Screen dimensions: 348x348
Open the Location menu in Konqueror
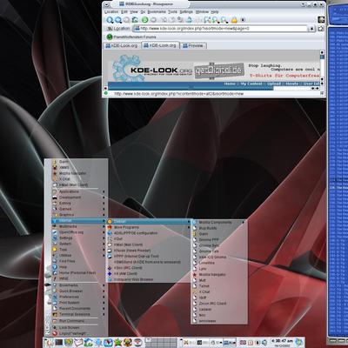pos(111,12)
